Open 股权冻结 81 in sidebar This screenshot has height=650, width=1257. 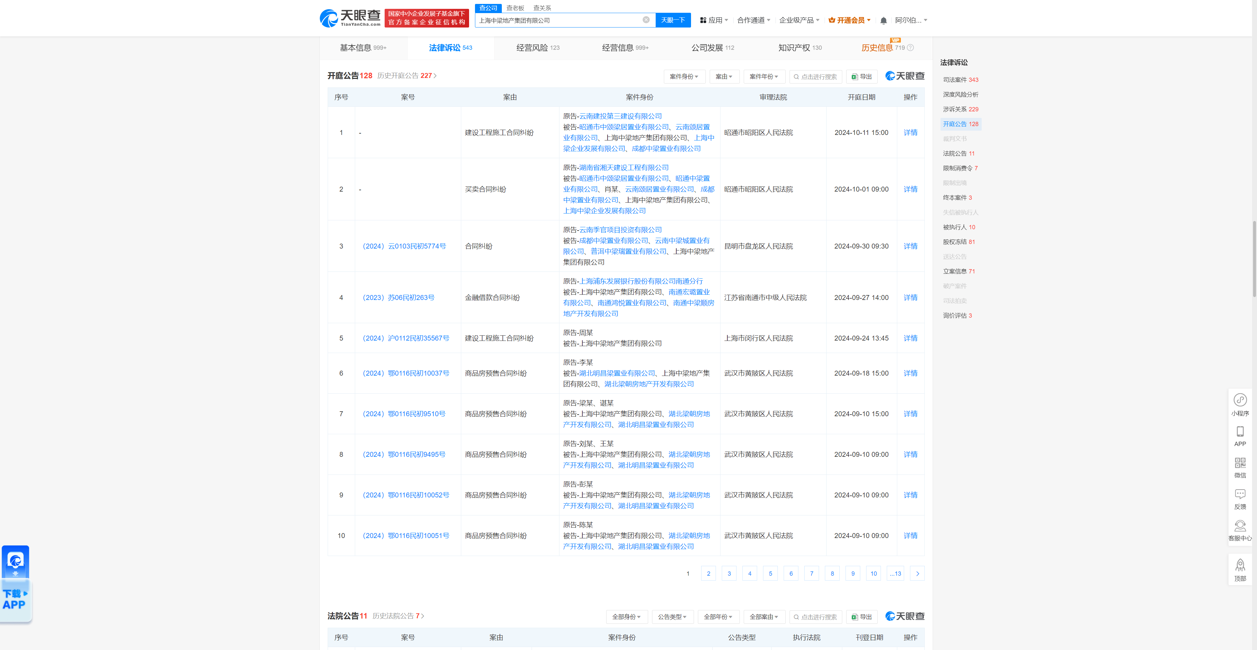click(x=959, y=242)
